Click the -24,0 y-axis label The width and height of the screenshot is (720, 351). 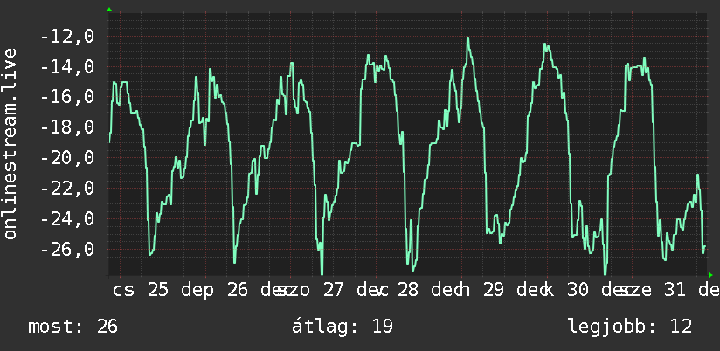tap(67, 218)
